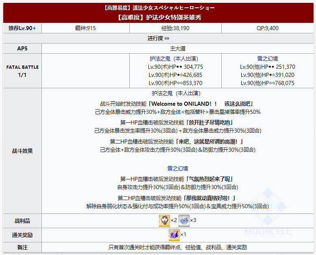Click the FATAL BATTLE 1/1 cell
Screen dimensions: 316x255
click(22, 71)
